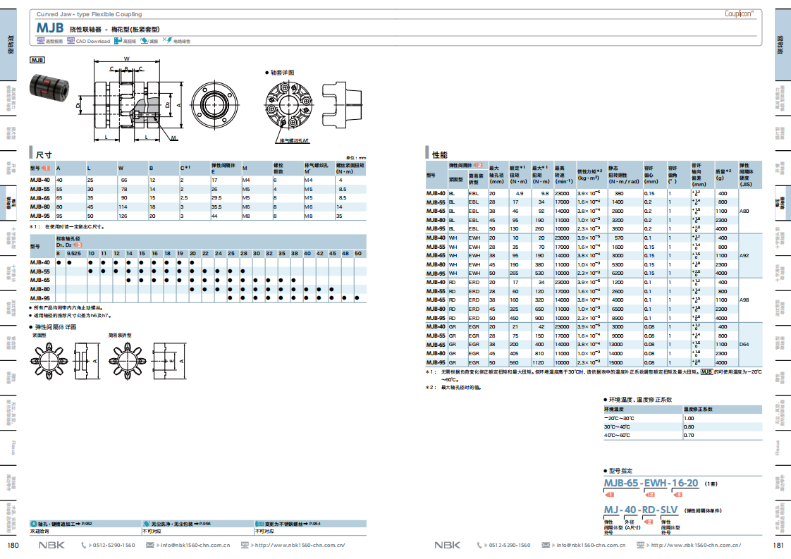Click the D64 hardness value
The height and width of the screenshot is (559, 791).
(744, 345)
